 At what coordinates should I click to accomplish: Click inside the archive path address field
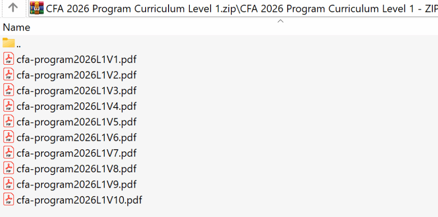click(239, 8)
